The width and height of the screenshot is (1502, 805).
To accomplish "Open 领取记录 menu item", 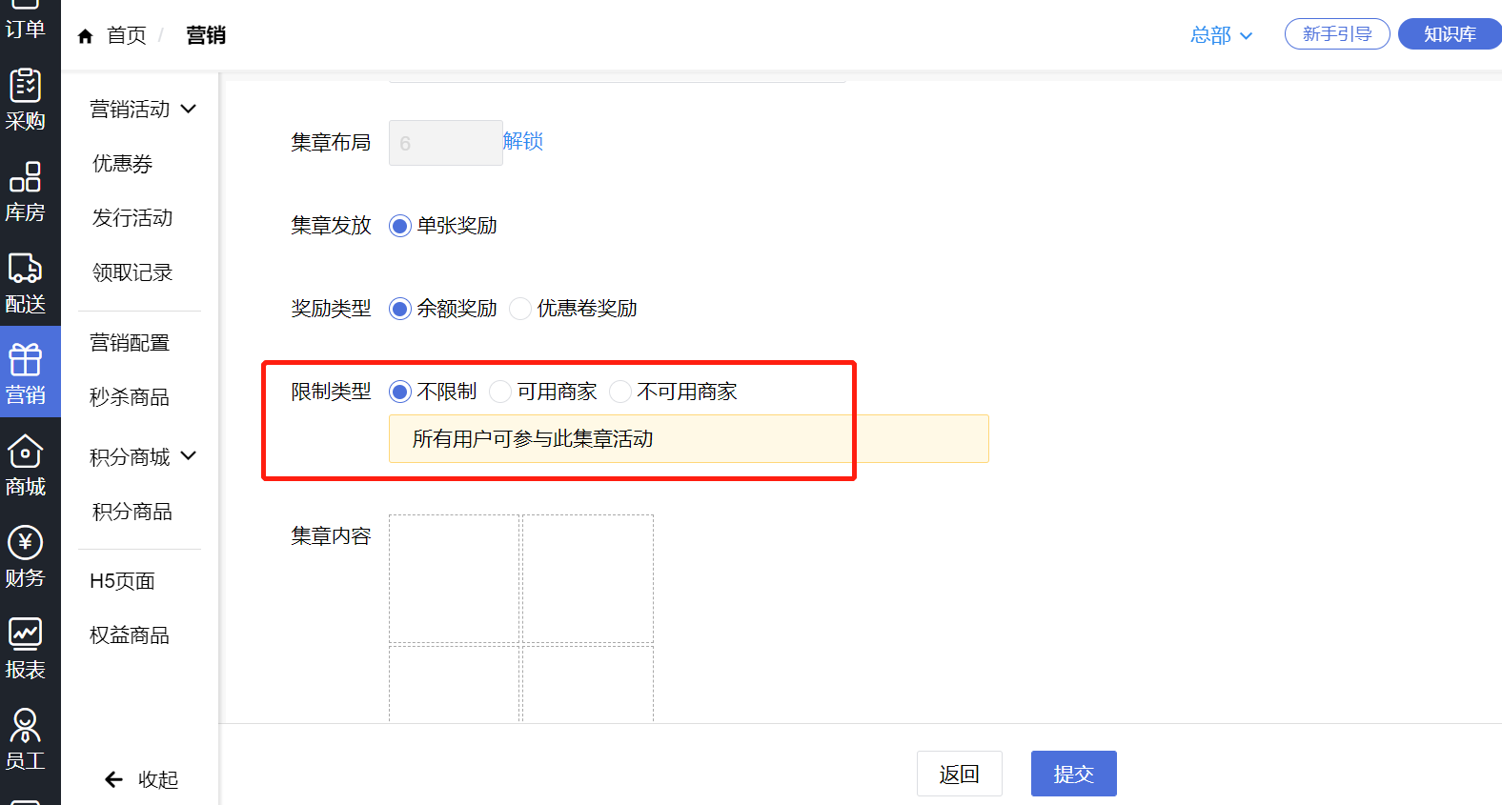I will tap(132, 272).
